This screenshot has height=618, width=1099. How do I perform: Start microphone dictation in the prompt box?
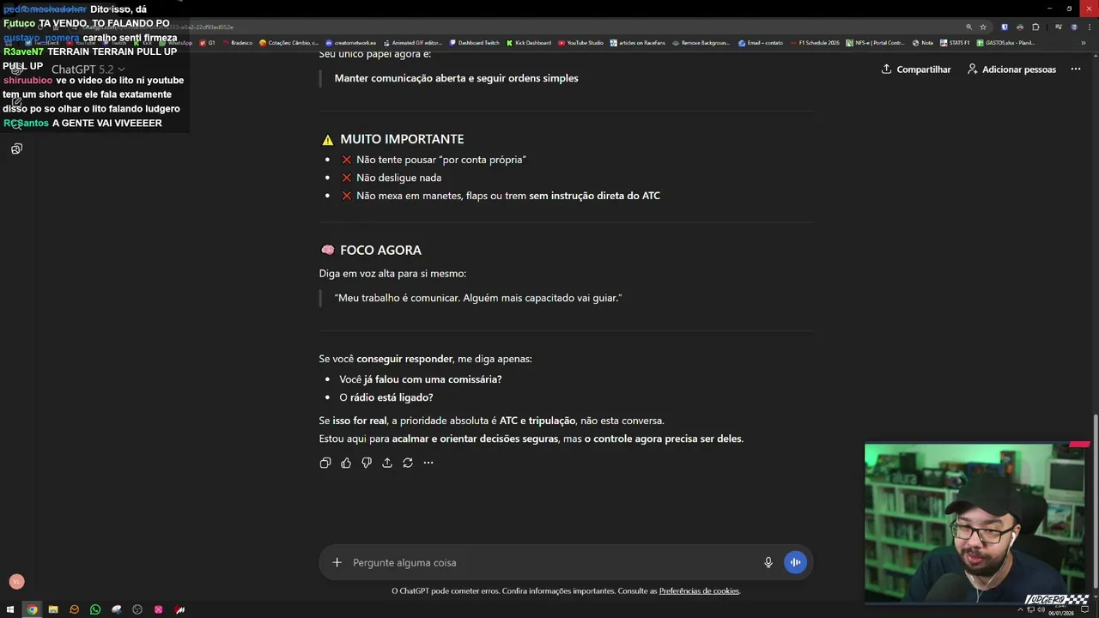pyautogui.click(x=768, y=562)
